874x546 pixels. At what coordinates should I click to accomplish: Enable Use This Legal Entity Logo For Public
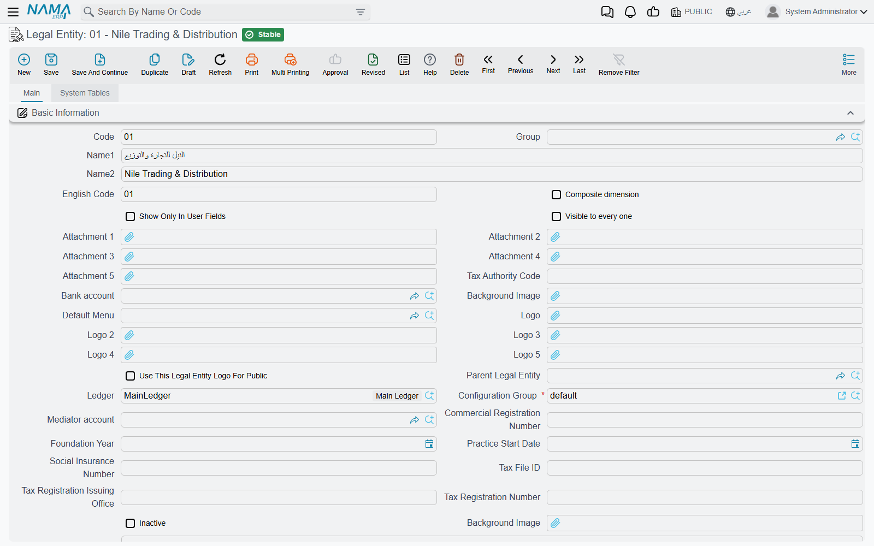coord(131,376)
